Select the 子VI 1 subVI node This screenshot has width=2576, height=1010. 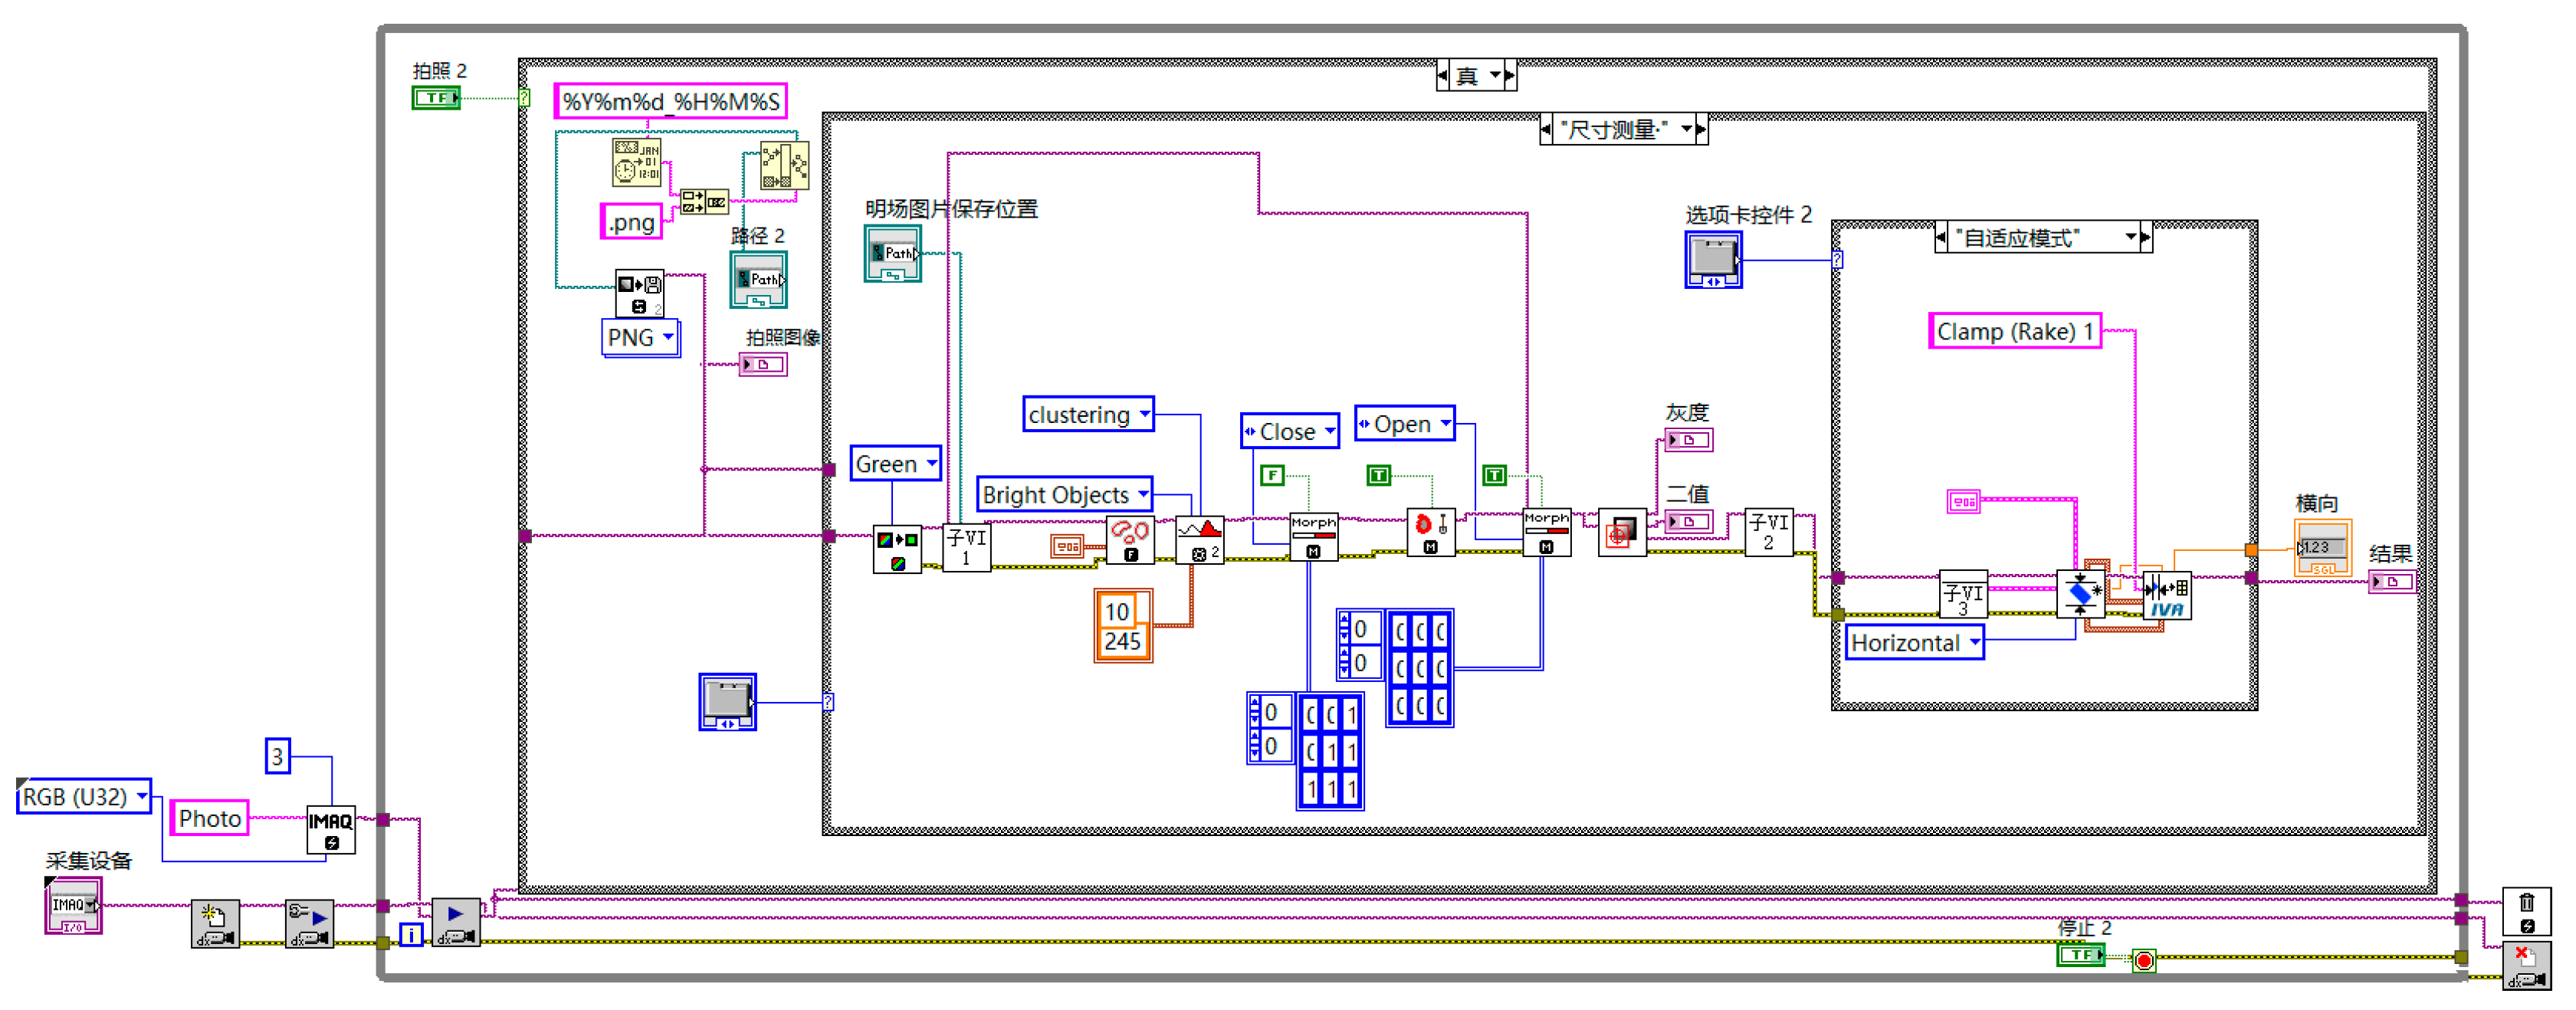tap(966, 547)
